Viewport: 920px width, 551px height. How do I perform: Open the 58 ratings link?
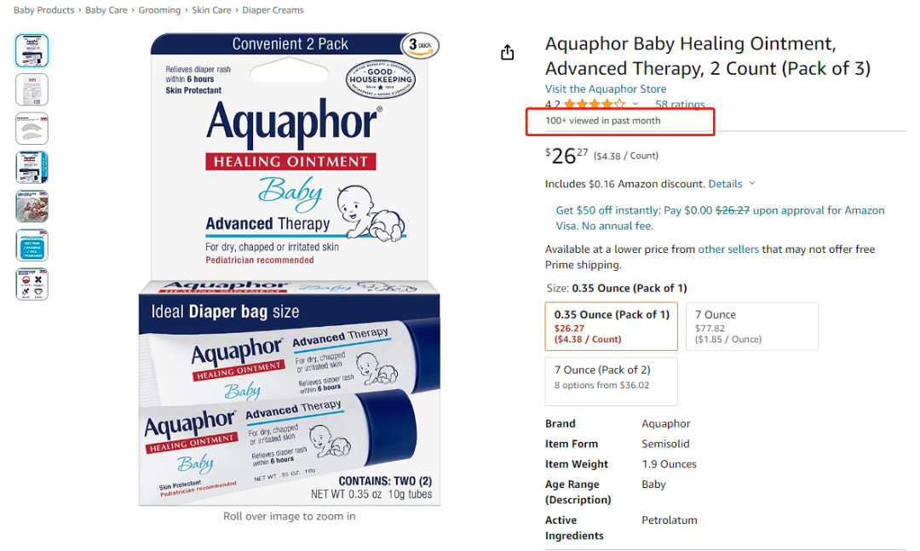point(680,105)
